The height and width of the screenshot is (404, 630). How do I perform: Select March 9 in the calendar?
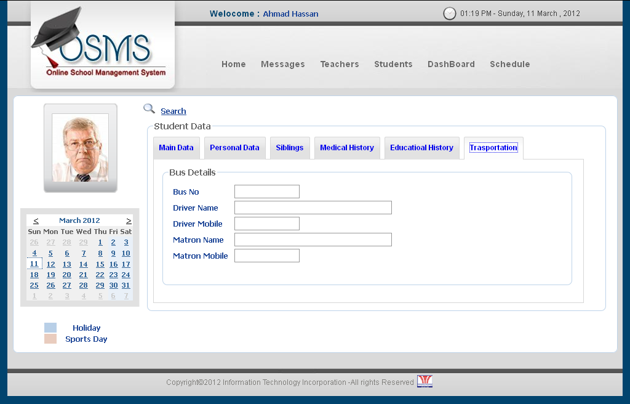[x=113, y=254]
